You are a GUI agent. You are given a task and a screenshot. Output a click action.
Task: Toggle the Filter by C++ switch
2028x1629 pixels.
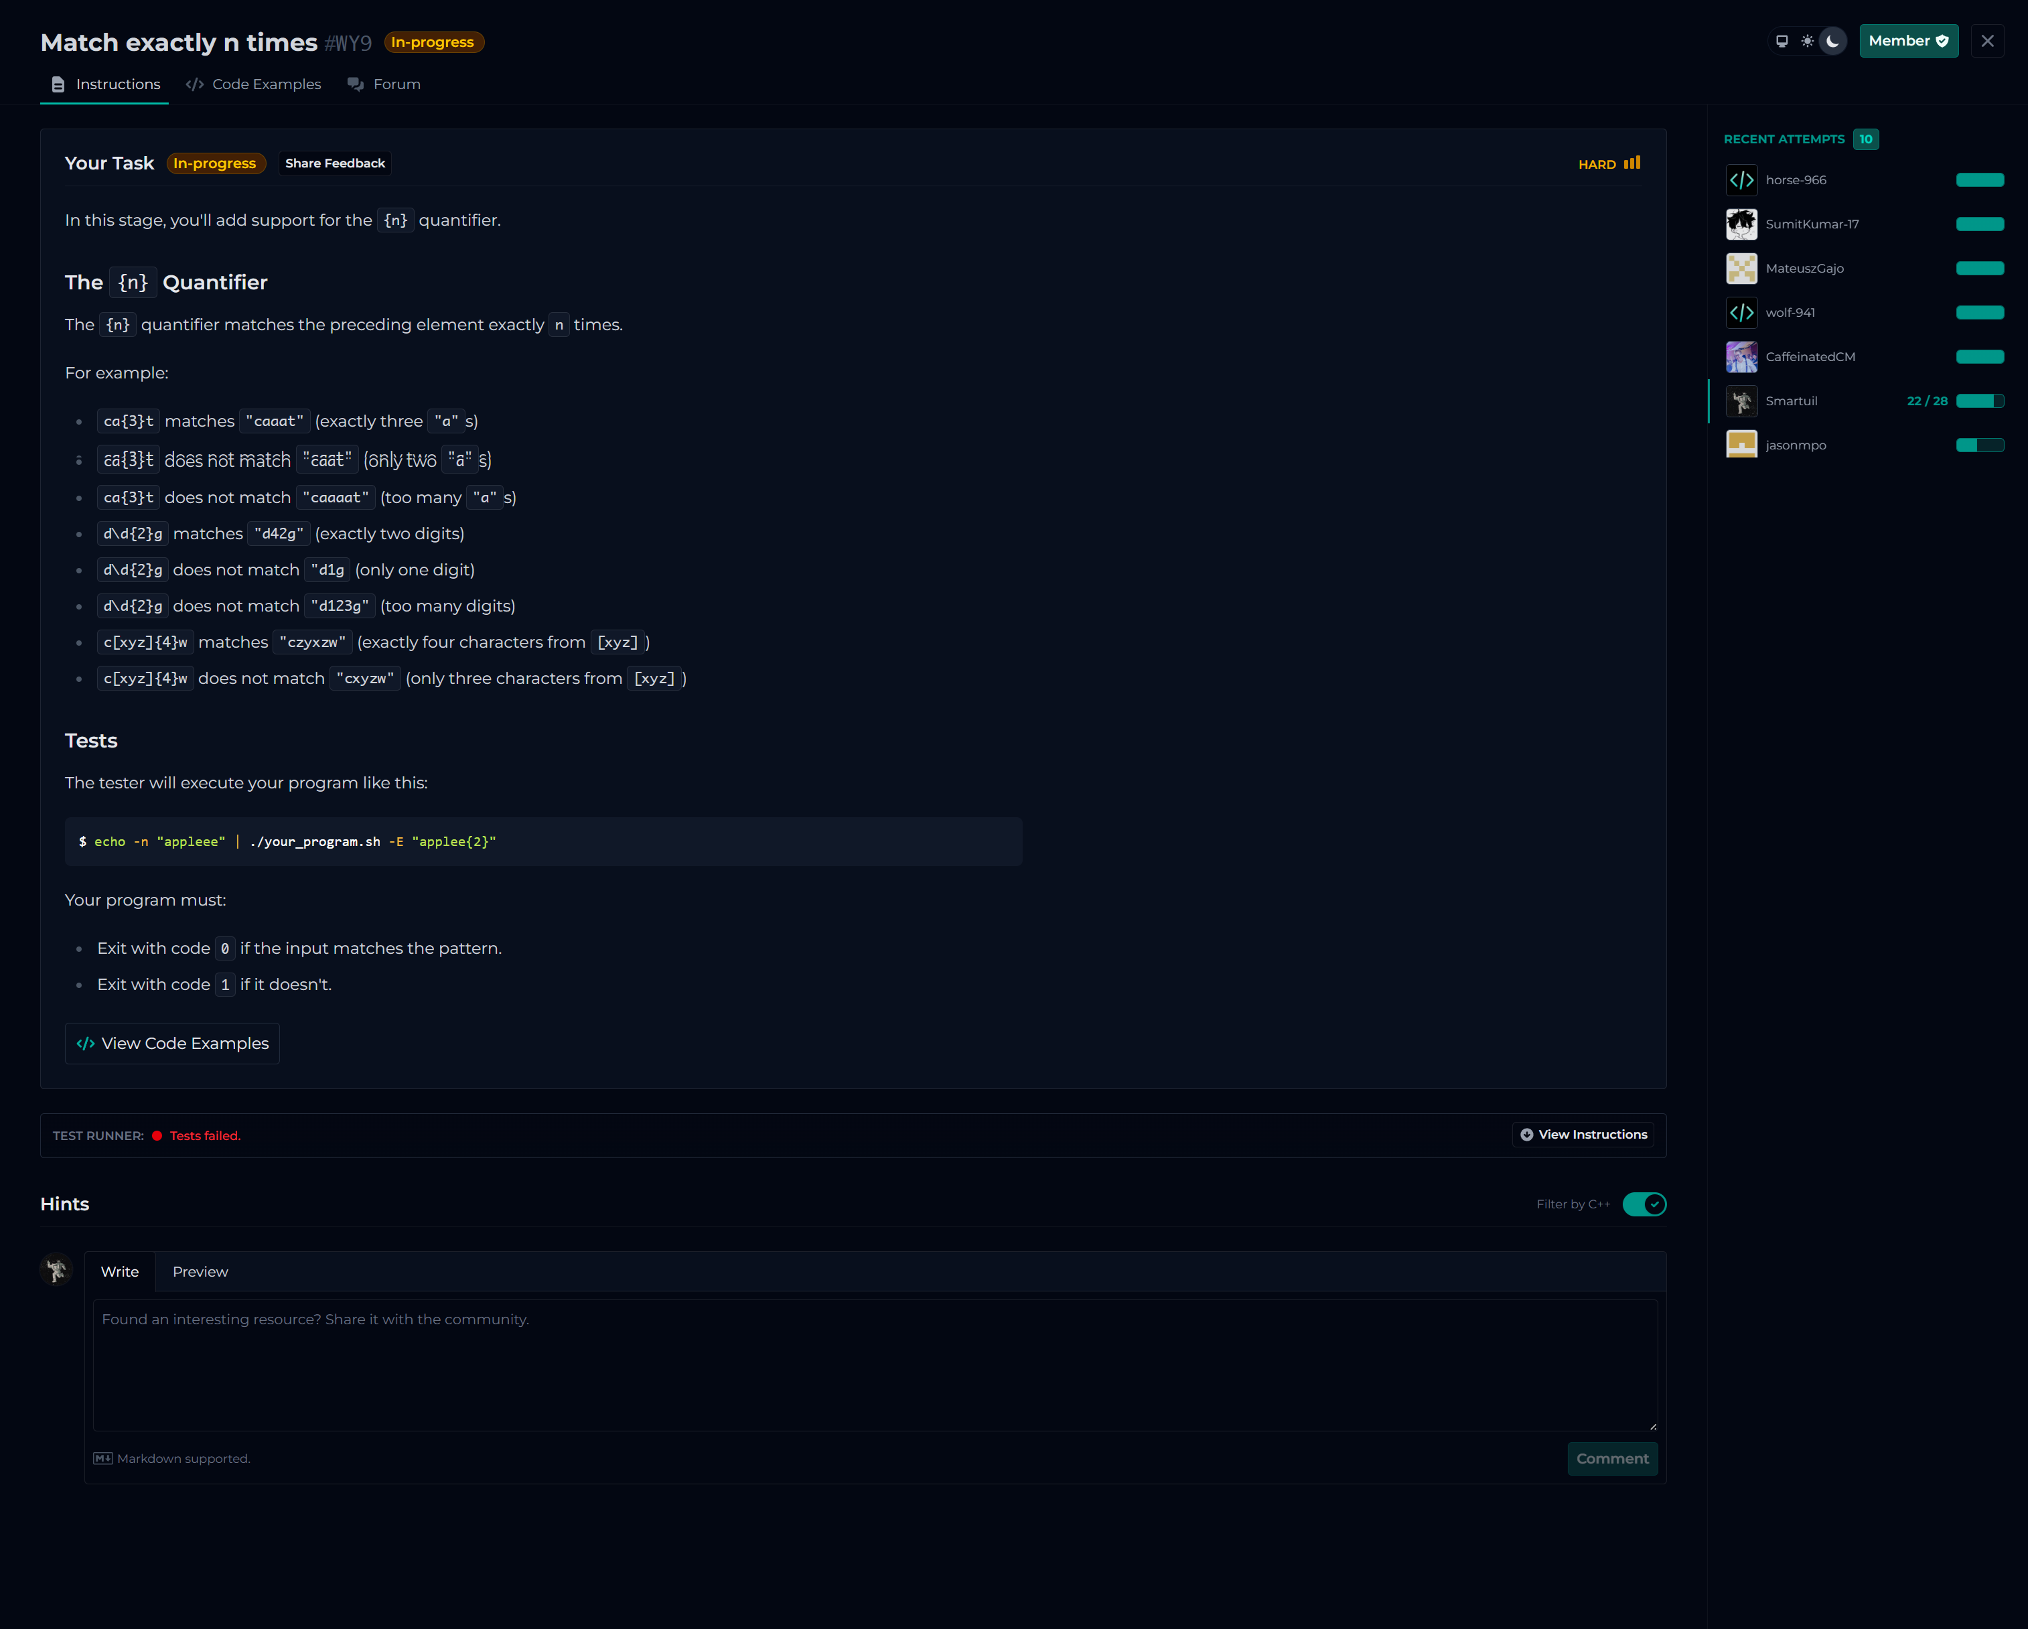pyautogui.click(x=1644, y=1204)
